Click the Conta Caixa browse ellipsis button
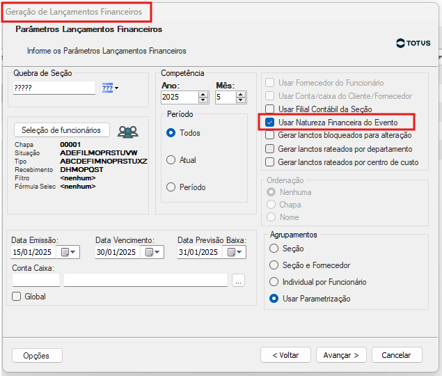The image size is (442, 376). coord(239,281)
